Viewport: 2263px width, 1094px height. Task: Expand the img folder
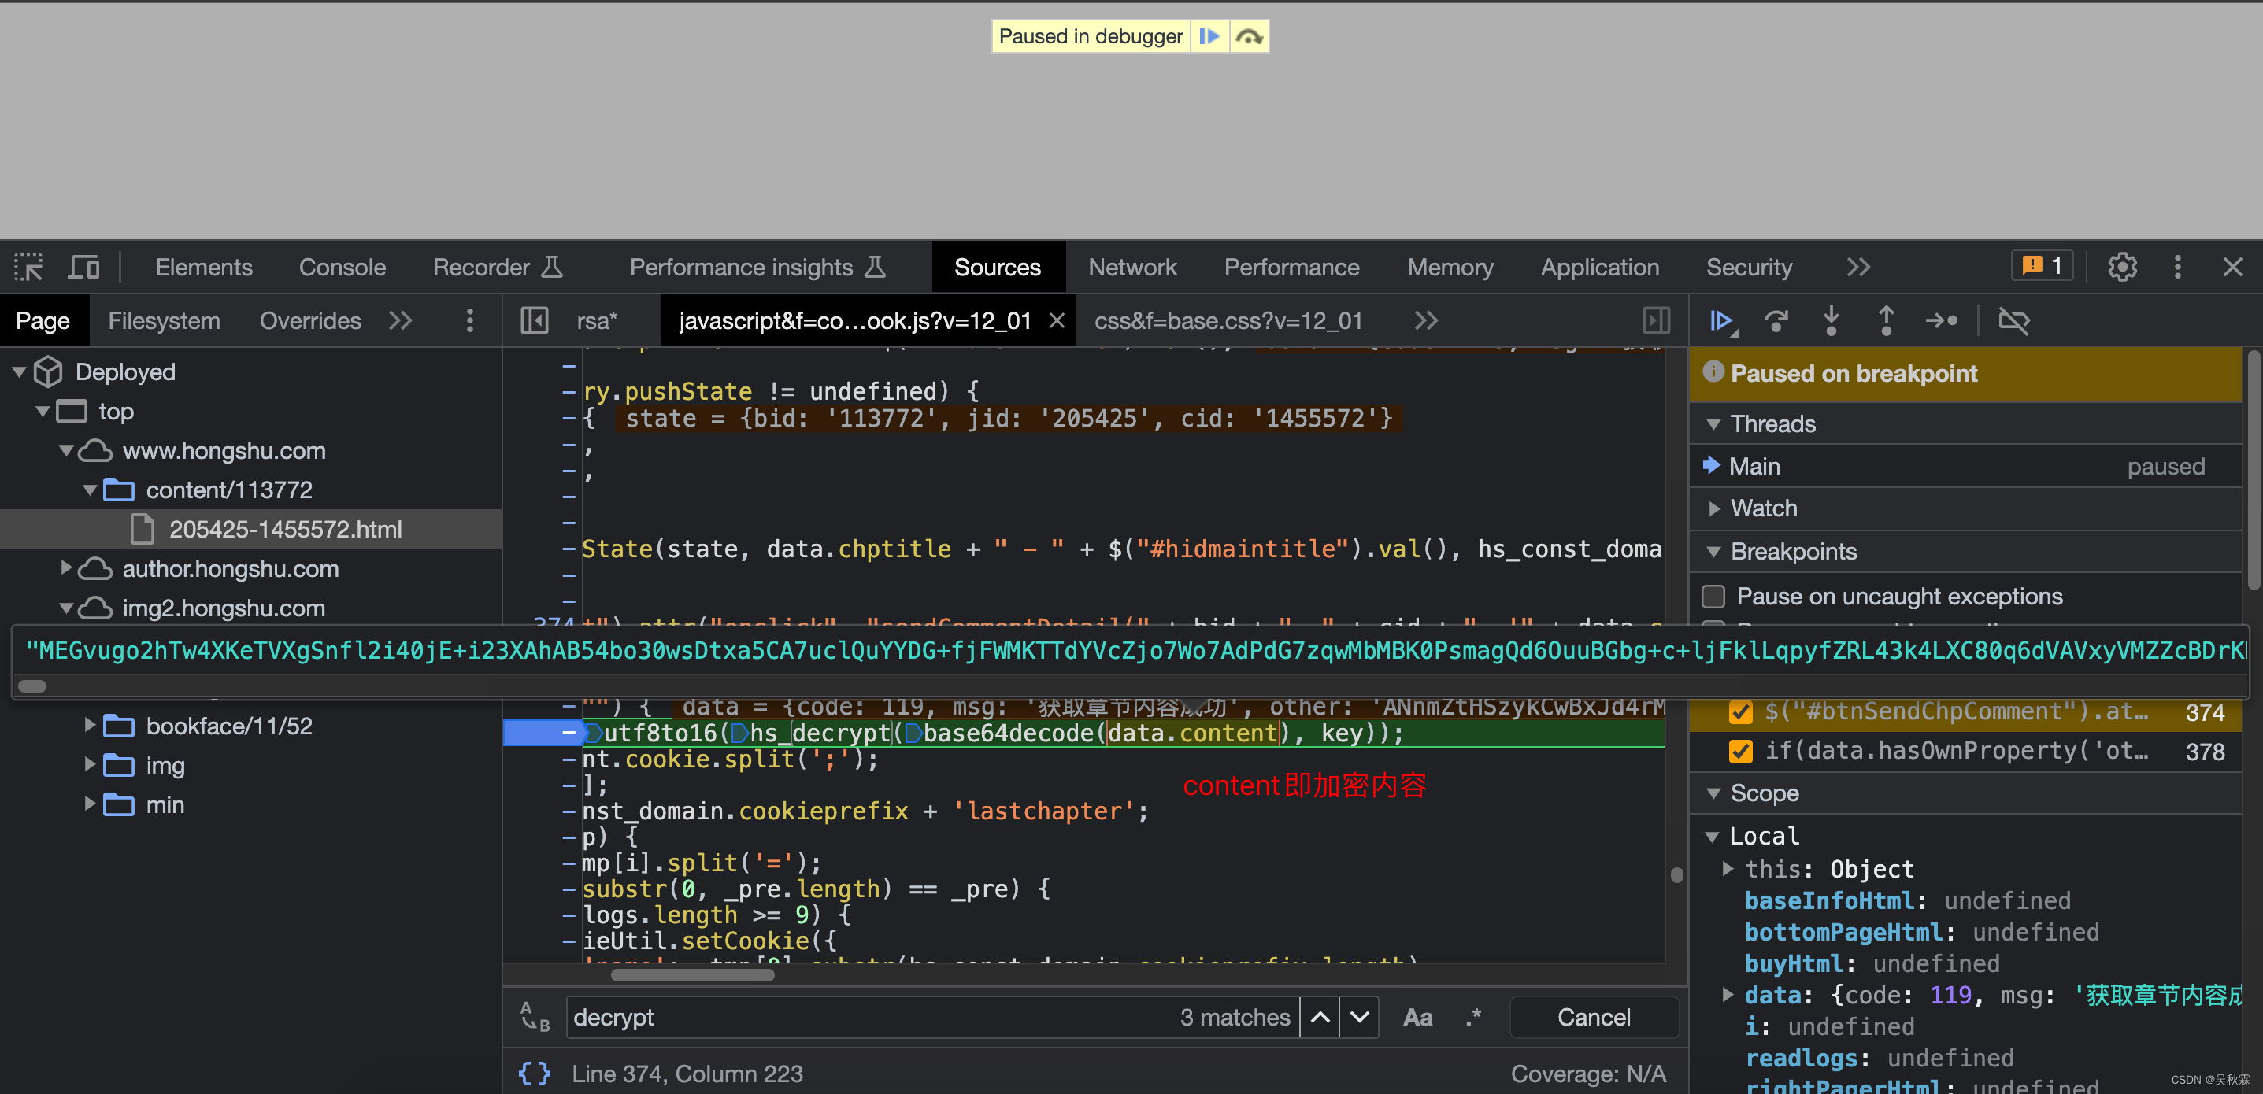89,765
